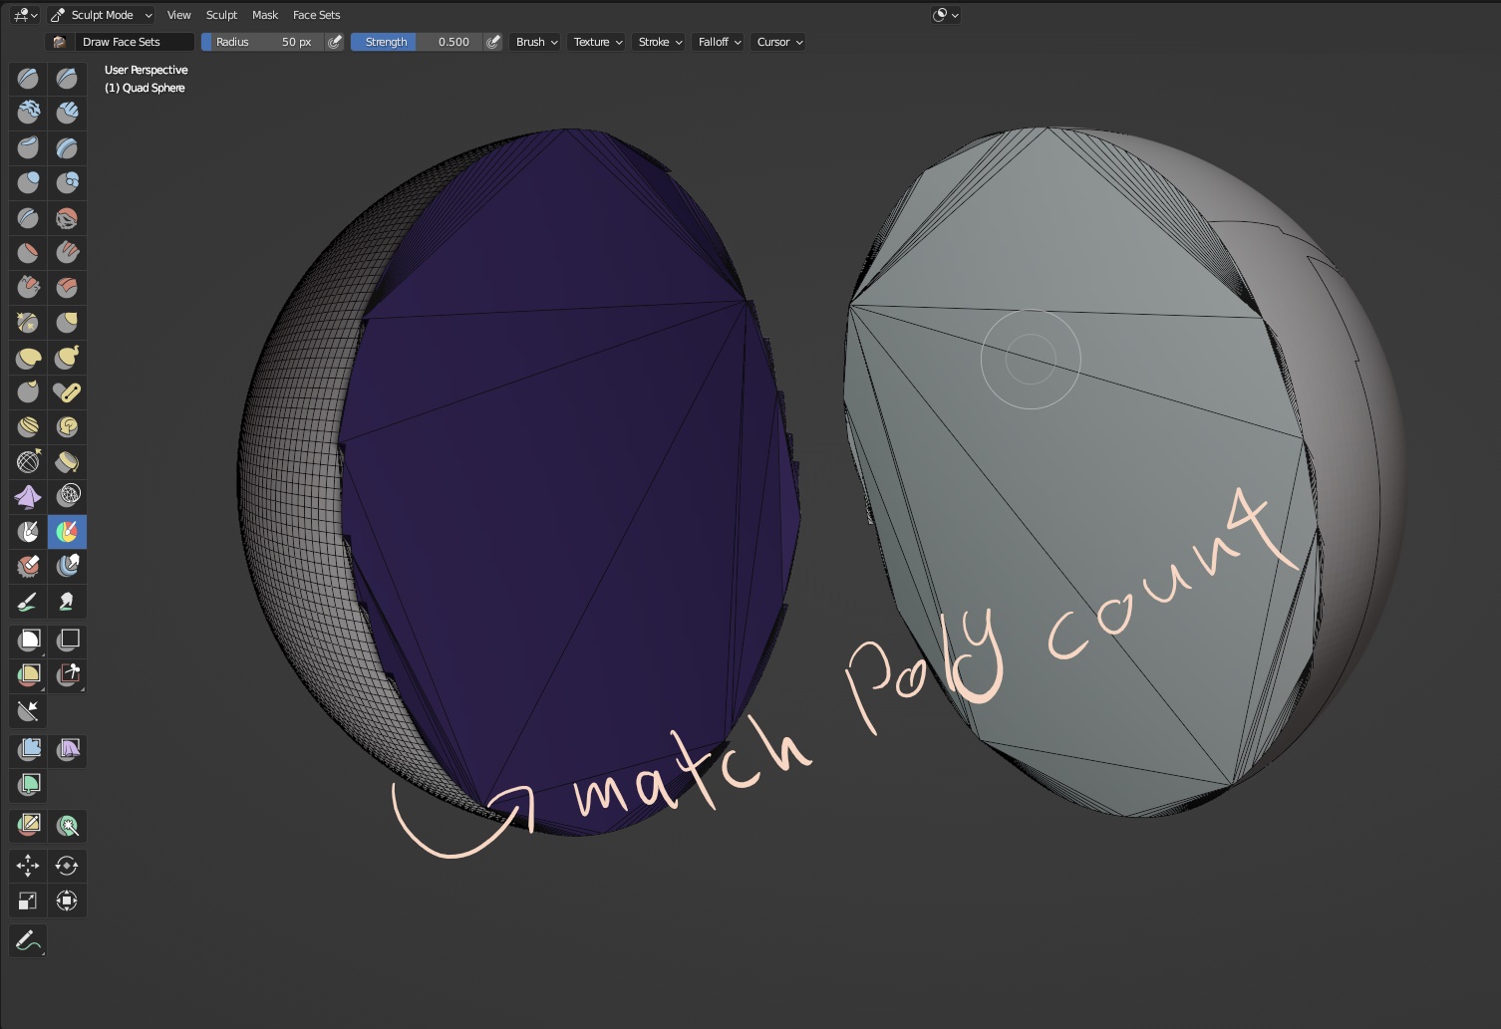Select the Rotate transform tool

click(x=67, y=866)
